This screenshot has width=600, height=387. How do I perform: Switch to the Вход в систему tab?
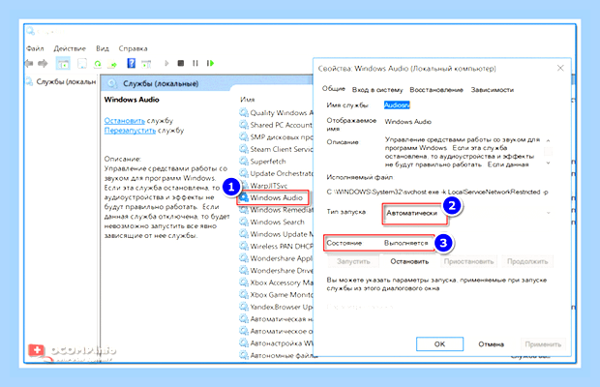click(x=377, y=90)
